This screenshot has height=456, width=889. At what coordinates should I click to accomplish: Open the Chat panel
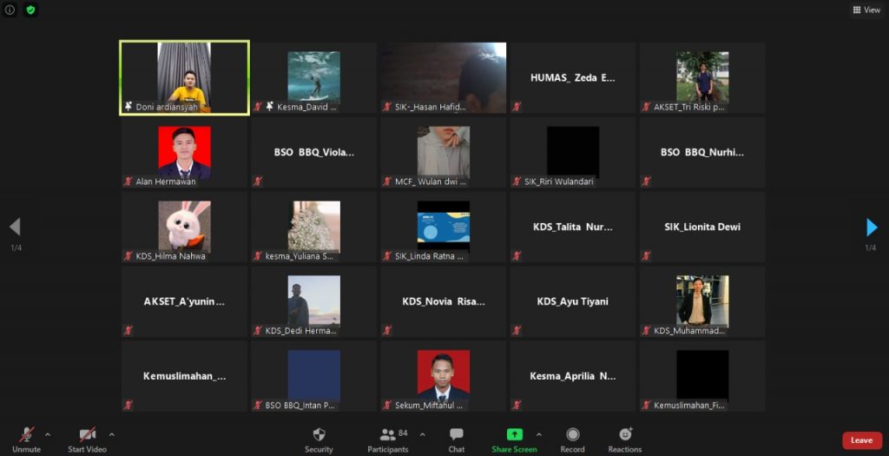[x=457, y=434]
